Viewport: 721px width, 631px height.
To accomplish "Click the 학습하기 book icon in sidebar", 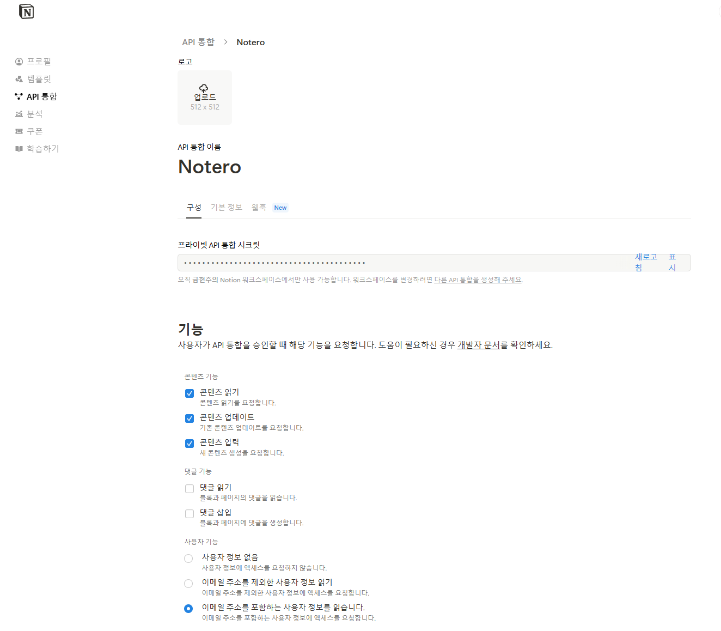I will pyautogui.click(x=19, y=149).
